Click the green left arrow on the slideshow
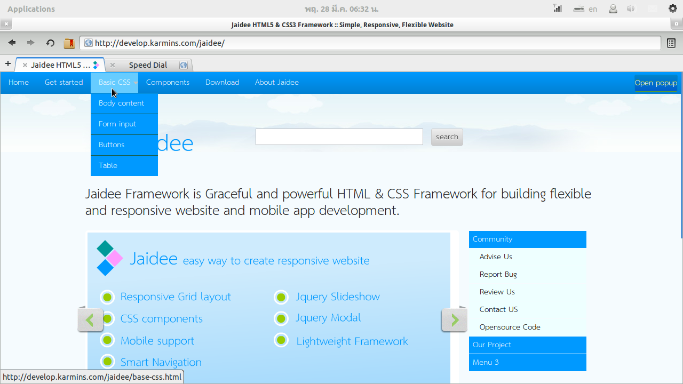The height and width of the screenshot is (384, 683). (90, 319)
